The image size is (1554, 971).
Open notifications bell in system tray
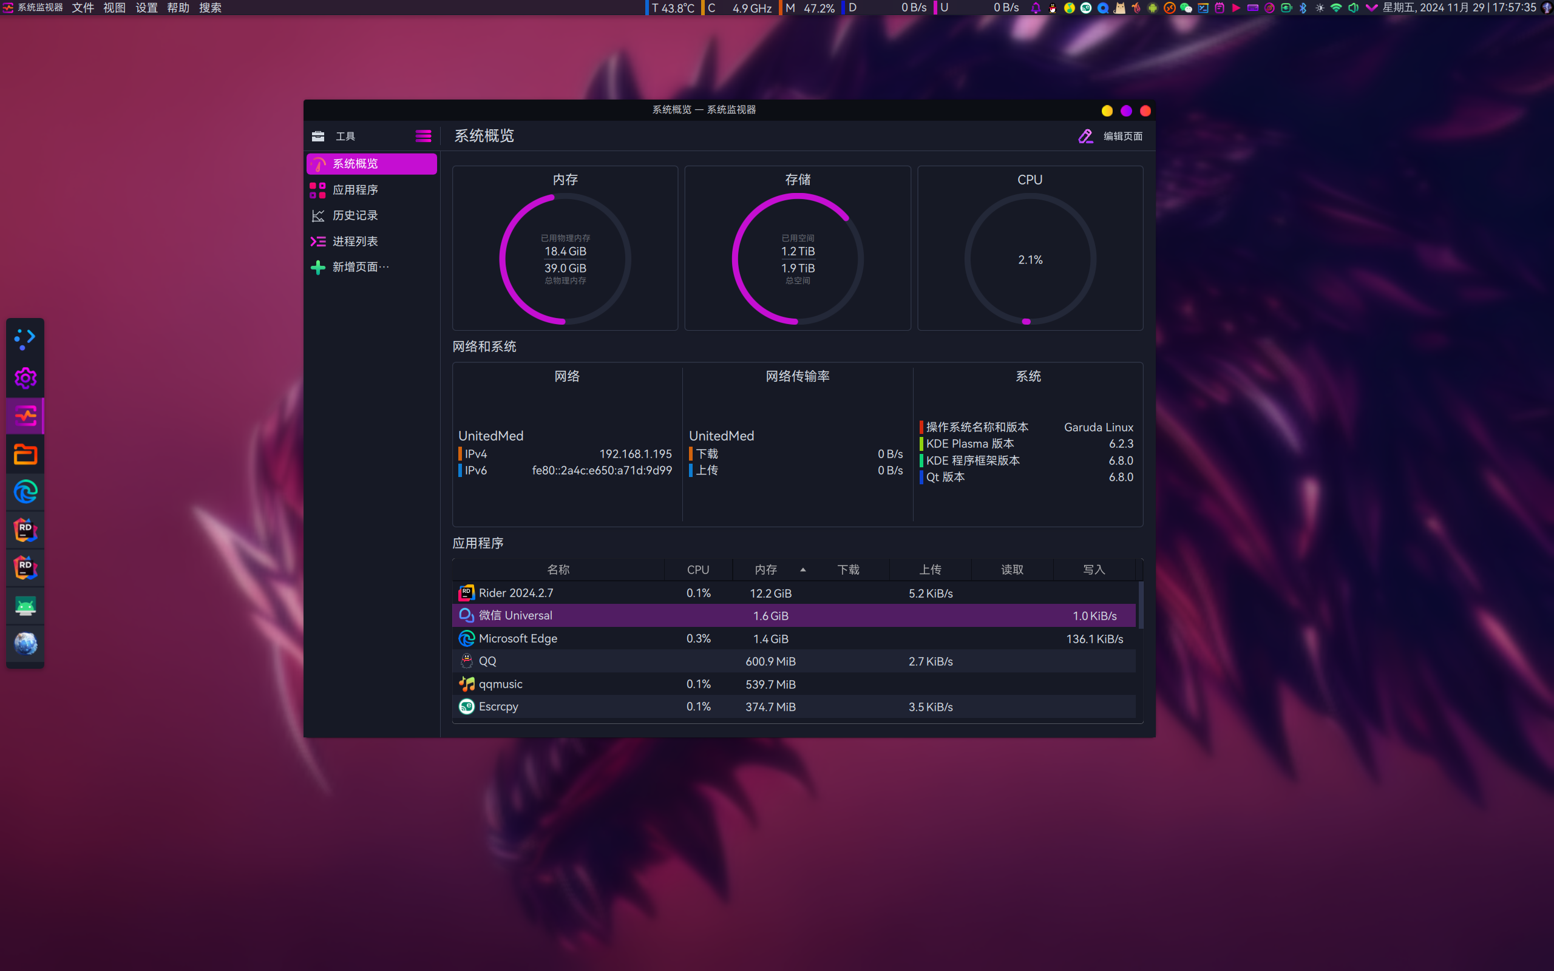pyautogui.click(x=1036, y=8)
